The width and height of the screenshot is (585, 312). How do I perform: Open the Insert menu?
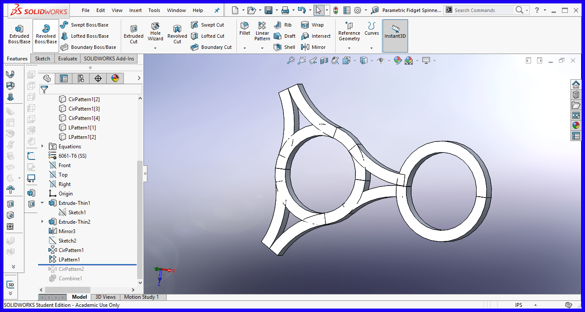(x=135, y=10)
